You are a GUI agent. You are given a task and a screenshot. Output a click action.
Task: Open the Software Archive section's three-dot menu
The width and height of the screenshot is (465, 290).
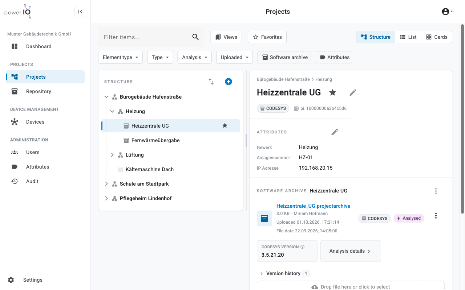tap(436, 191)
